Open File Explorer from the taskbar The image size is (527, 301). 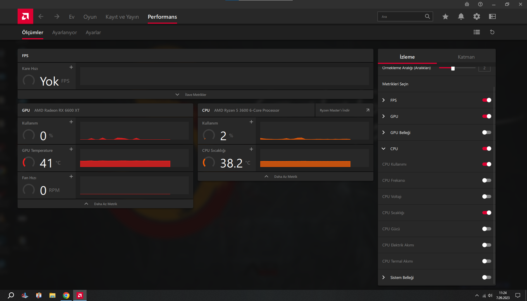tap(52, 295)
